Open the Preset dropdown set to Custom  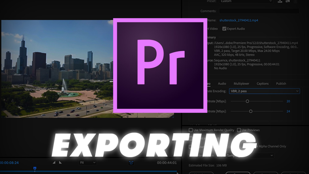click(246, 1)
